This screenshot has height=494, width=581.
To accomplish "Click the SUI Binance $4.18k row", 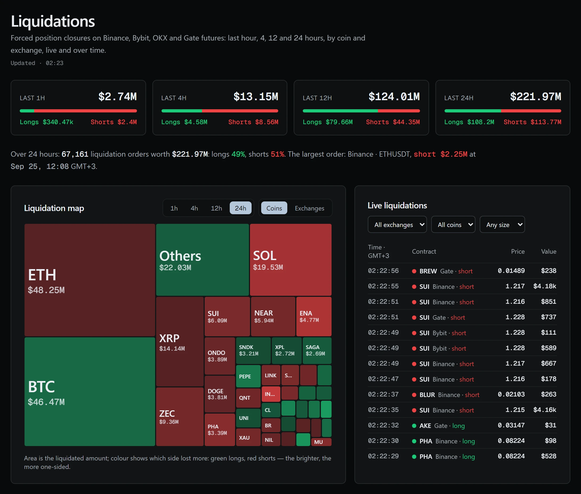I will 462,286.
